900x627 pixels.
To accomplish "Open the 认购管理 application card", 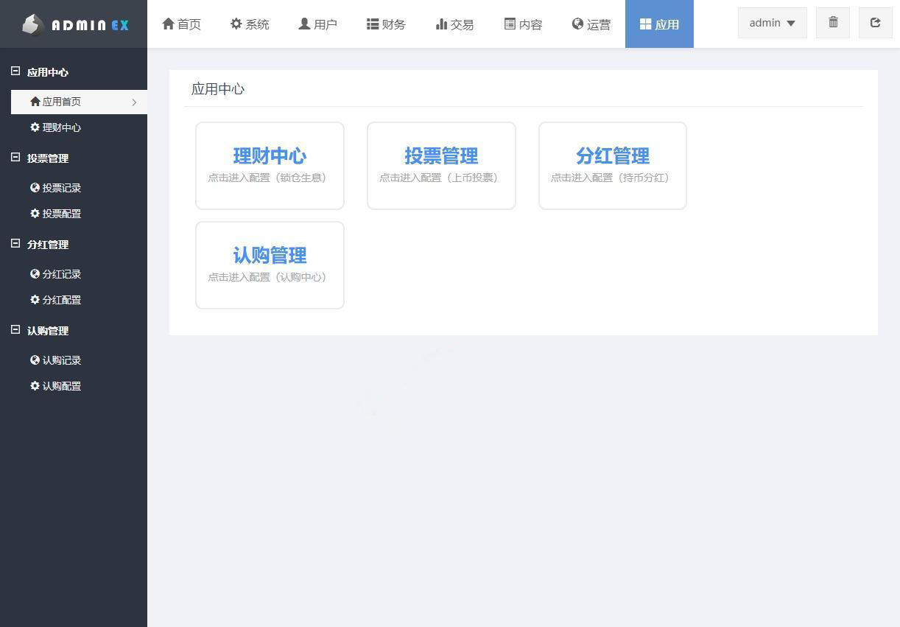I will 270,265.
